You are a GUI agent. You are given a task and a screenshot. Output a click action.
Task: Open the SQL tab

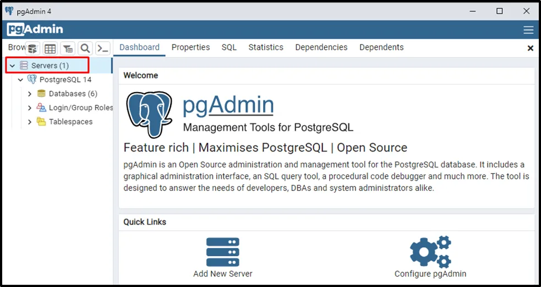point(229,47)
